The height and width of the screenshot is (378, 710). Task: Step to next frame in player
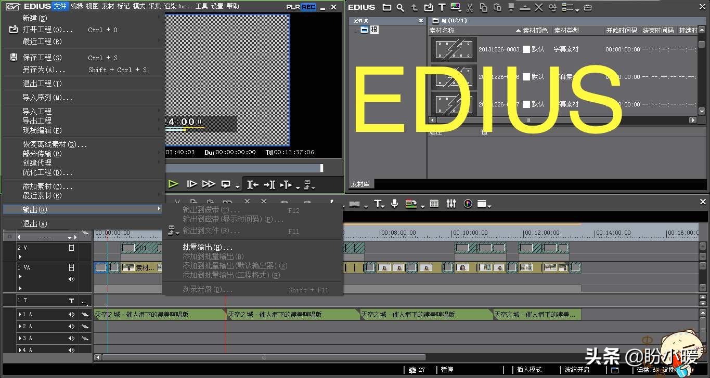pyautogui.click(x=191, y=184)
